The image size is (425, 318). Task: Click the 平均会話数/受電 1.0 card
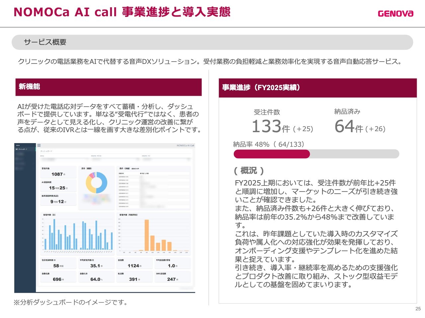pos(173,263)
